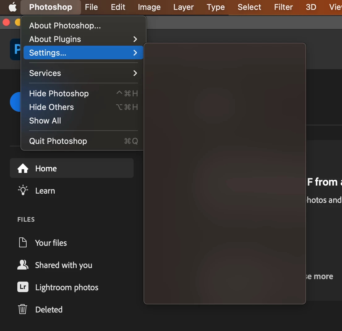Expand the Settings submenu arrow
Screen dimensions: 342x331
click(x=135, y=53)
